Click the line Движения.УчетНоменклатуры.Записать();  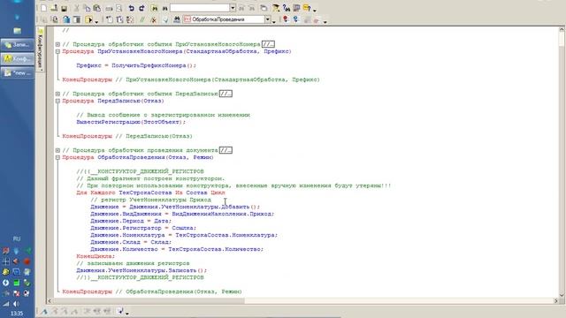click(x=141, y=270)
